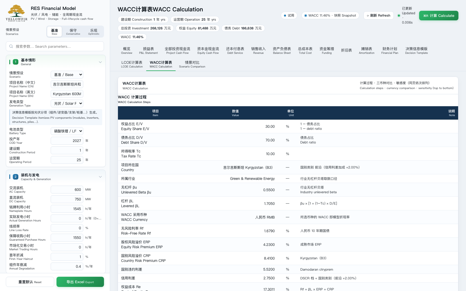466x291 pixels.
Task: Open the 总成本表 Total Cost tab
Action: 305,51
